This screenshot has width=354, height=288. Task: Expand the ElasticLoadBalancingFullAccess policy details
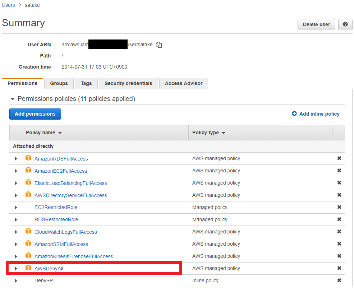coord(16,183)
